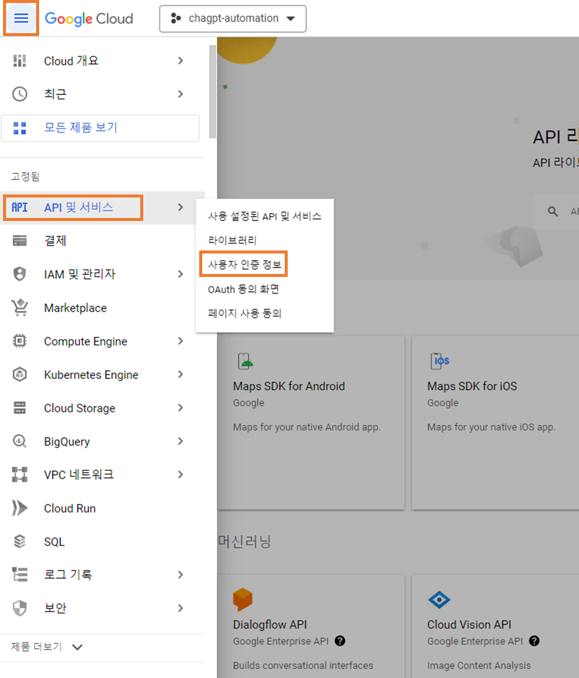579x678 pixels.
Task: Click the 머신러닝 section heading
Action: (x=244, y=541)
